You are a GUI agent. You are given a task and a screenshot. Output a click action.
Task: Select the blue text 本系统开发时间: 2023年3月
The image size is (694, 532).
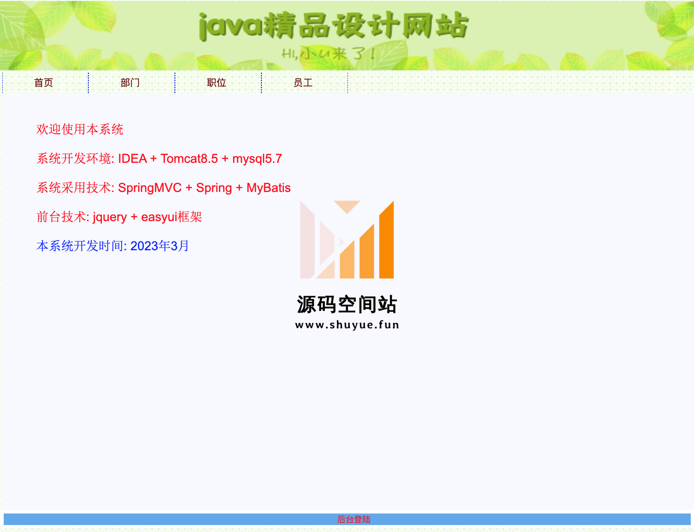click(x=112, y=246)
